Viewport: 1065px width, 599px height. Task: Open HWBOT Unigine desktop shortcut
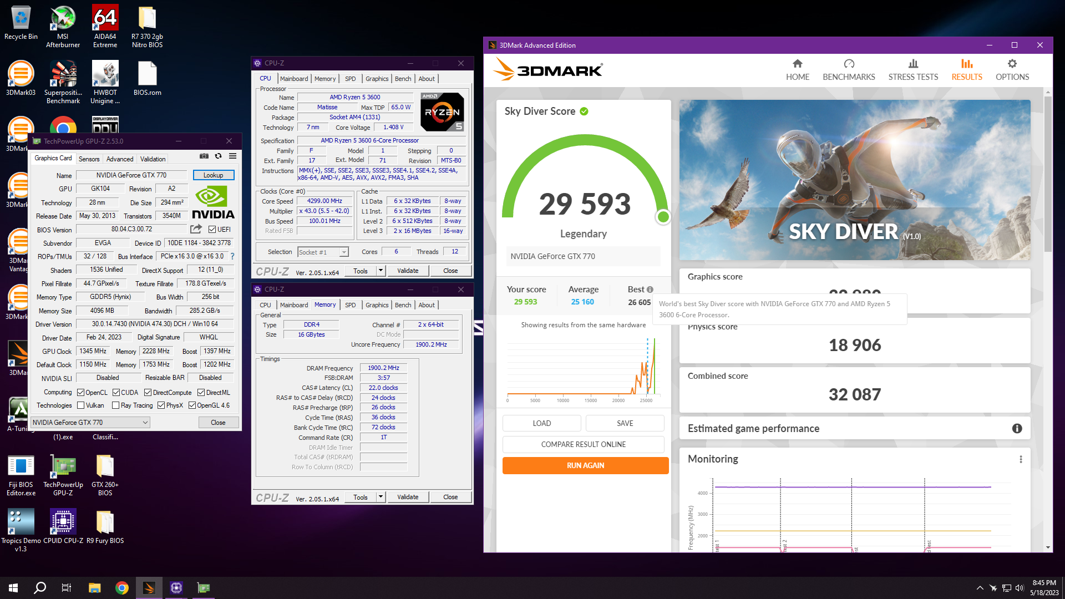click(x=105, y=82)
